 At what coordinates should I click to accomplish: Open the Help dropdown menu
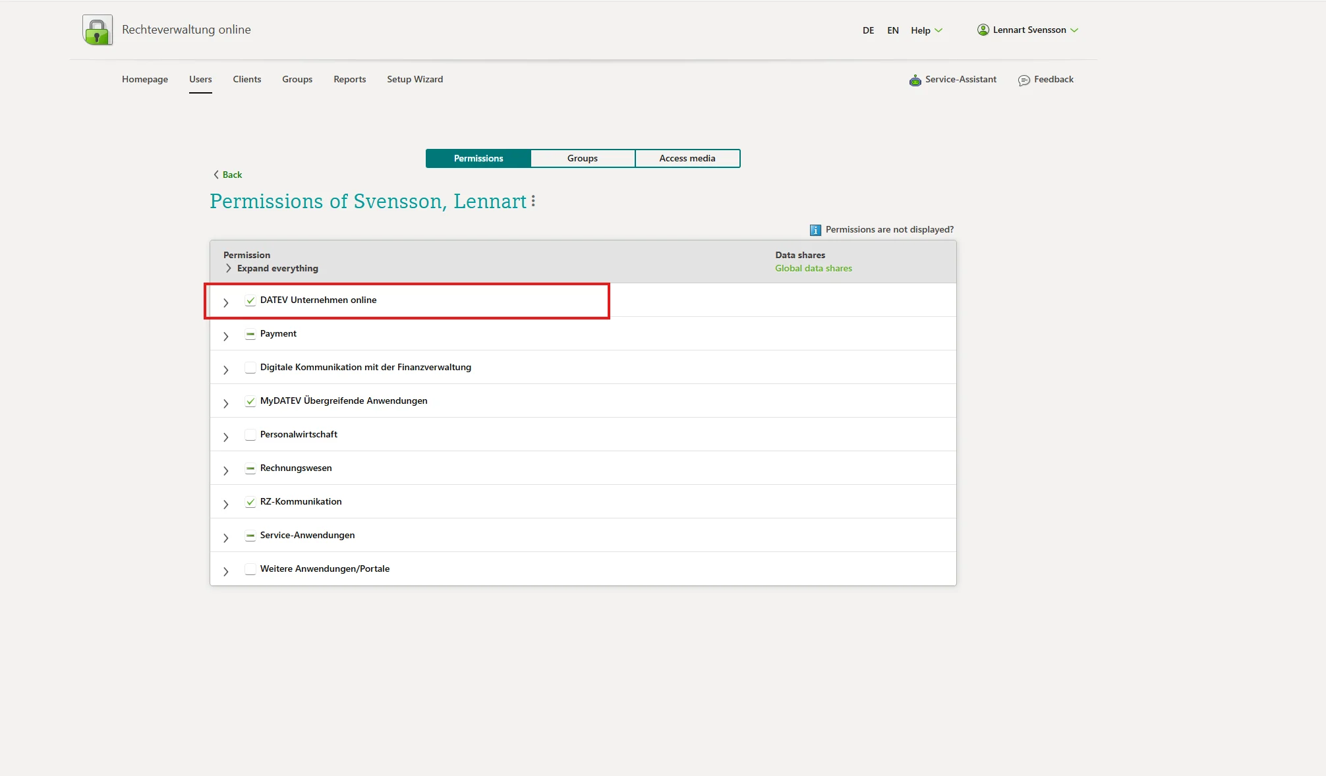[x=927, y=30]
